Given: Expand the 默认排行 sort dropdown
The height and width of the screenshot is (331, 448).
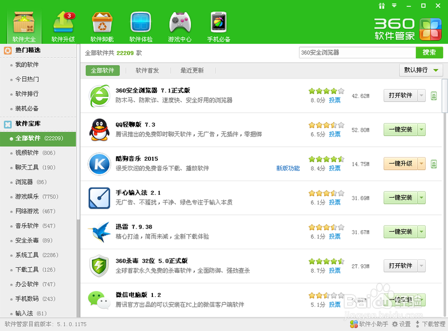Looking at the screenshot, I should pos(421,70).
